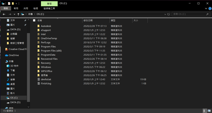212x113 pixels.
Task: Open the 磁碟機工具 ribbon tab
Action: pos(49,8)
